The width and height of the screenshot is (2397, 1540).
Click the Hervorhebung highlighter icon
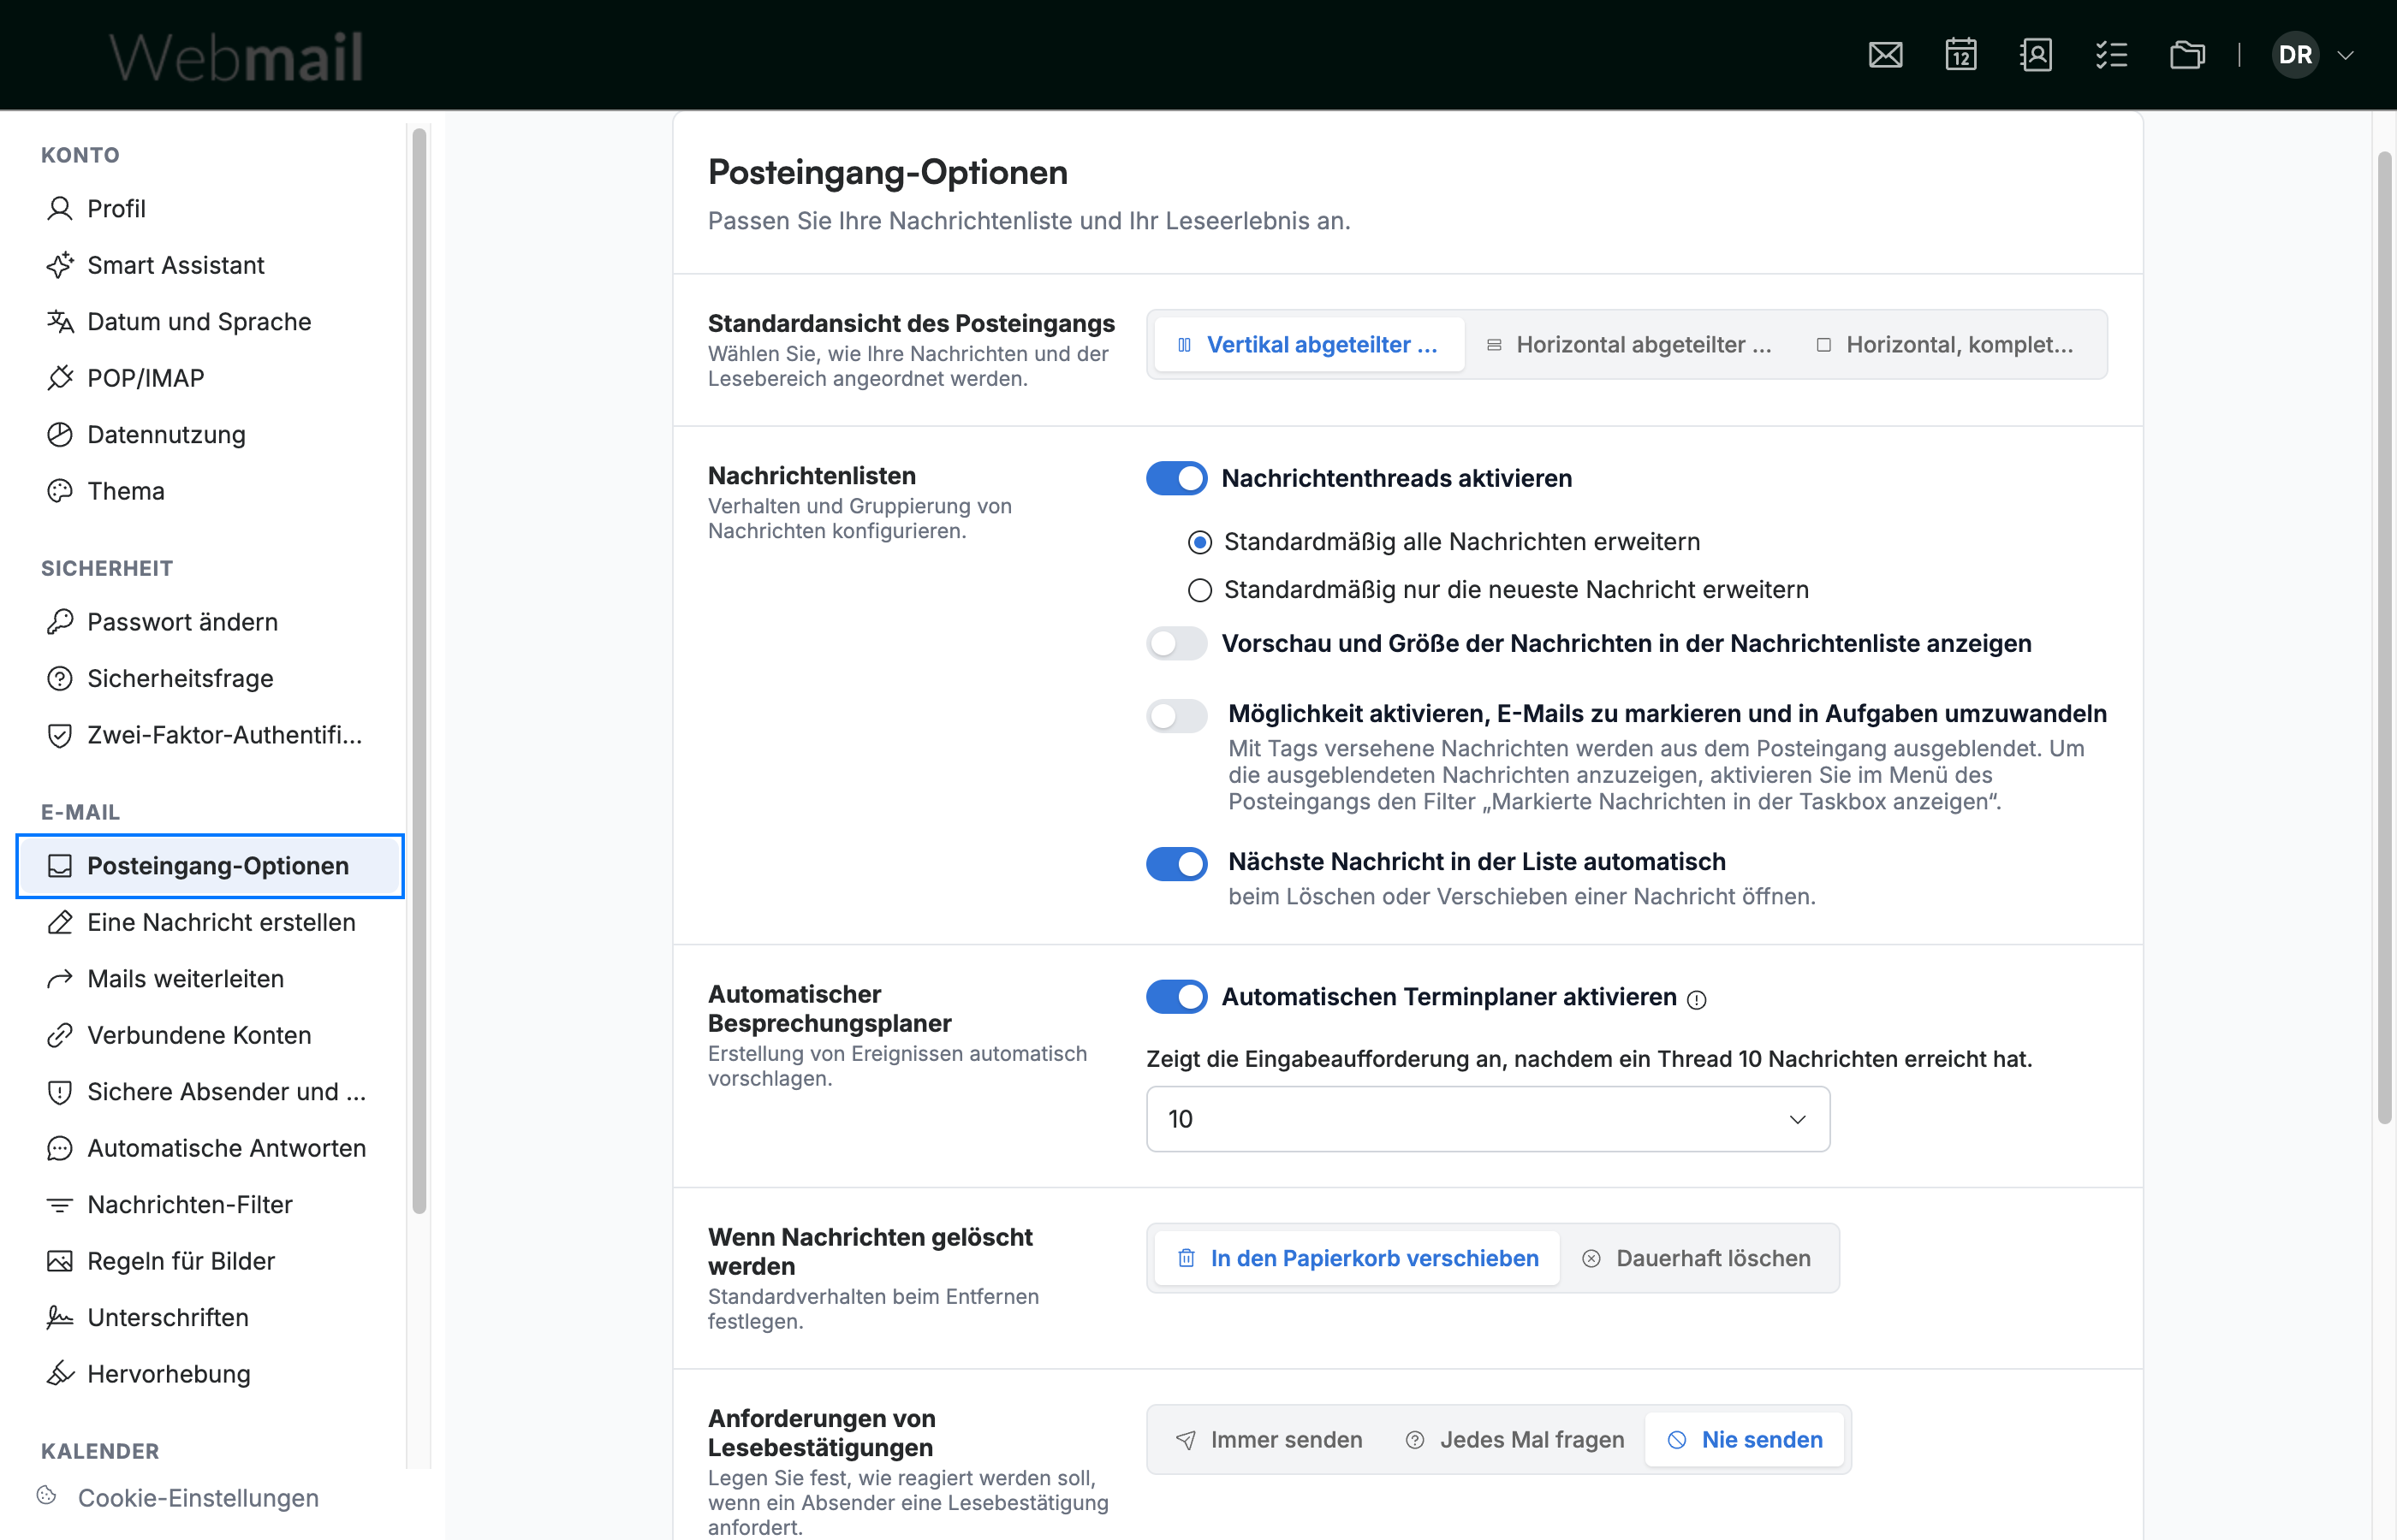click(60, 1374)
